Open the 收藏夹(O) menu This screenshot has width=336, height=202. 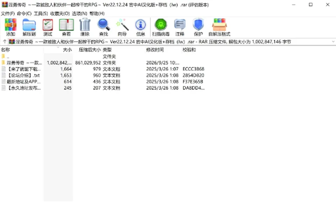pos(60,14)
